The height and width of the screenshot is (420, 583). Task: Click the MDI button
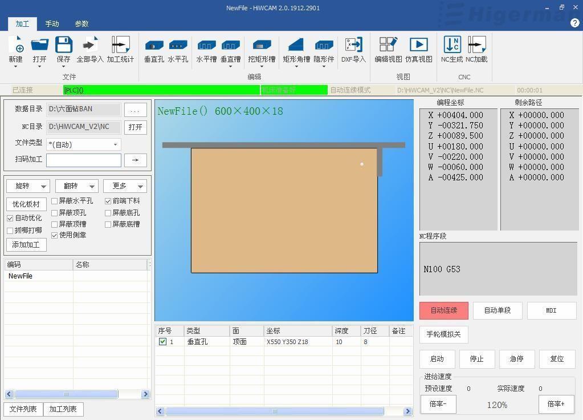click(x=552, y=310)
